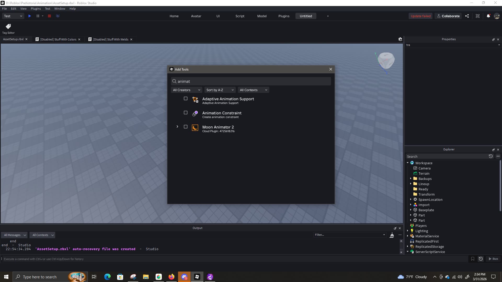Open the Test mode dropdown
The image size is (502, 282).
13,16
